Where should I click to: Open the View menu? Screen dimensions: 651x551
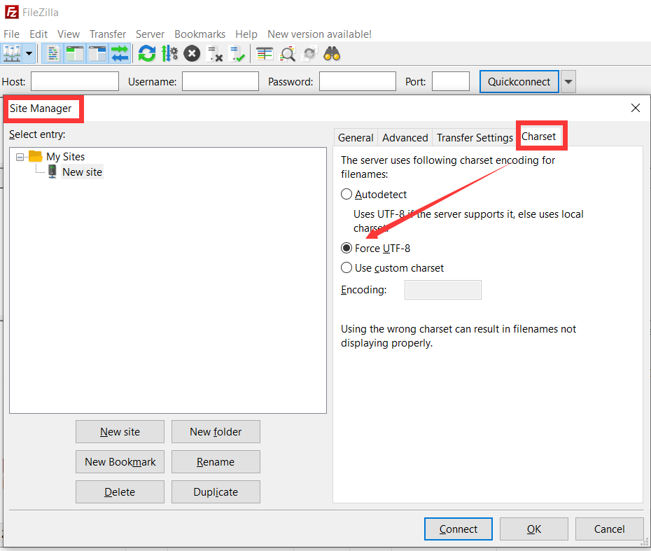coord(69,34)
